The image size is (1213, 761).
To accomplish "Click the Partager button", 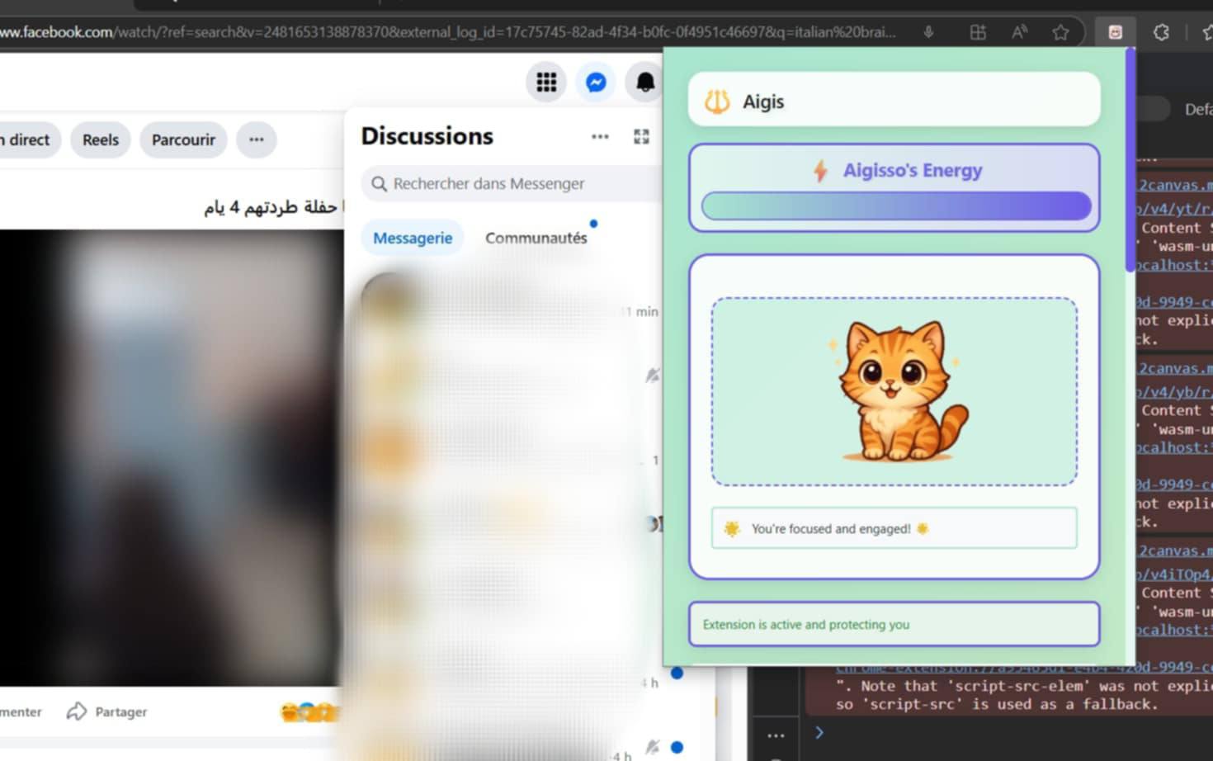I will tap(107, 711).
